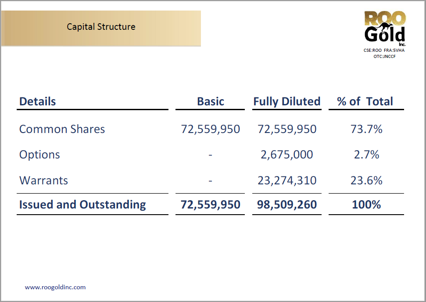Select Options fully diluted value "2,675,000"

pyautogui.click(x=287, y=155)
